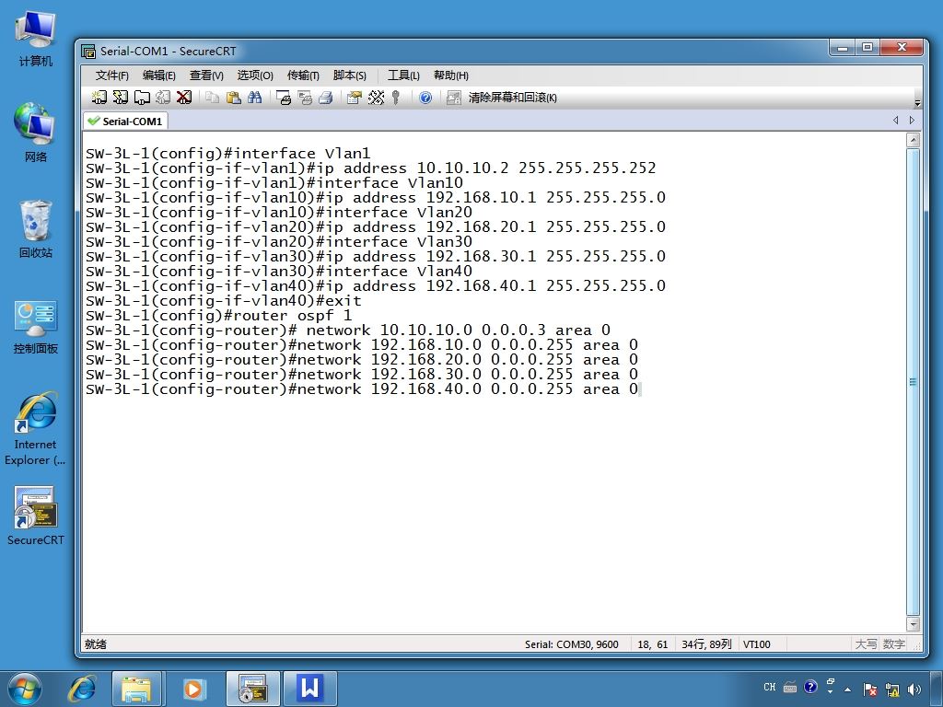Open the Windows Start button
Image resolution: width=943 pixels, height=707 pixels.
[25, 689]
